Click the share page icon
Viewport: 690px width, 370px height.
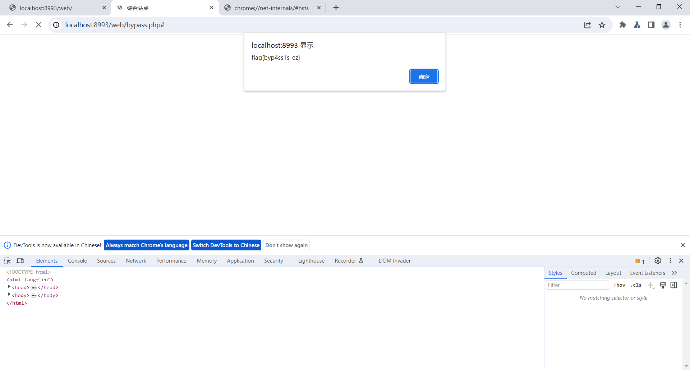(x=588, y=25)
